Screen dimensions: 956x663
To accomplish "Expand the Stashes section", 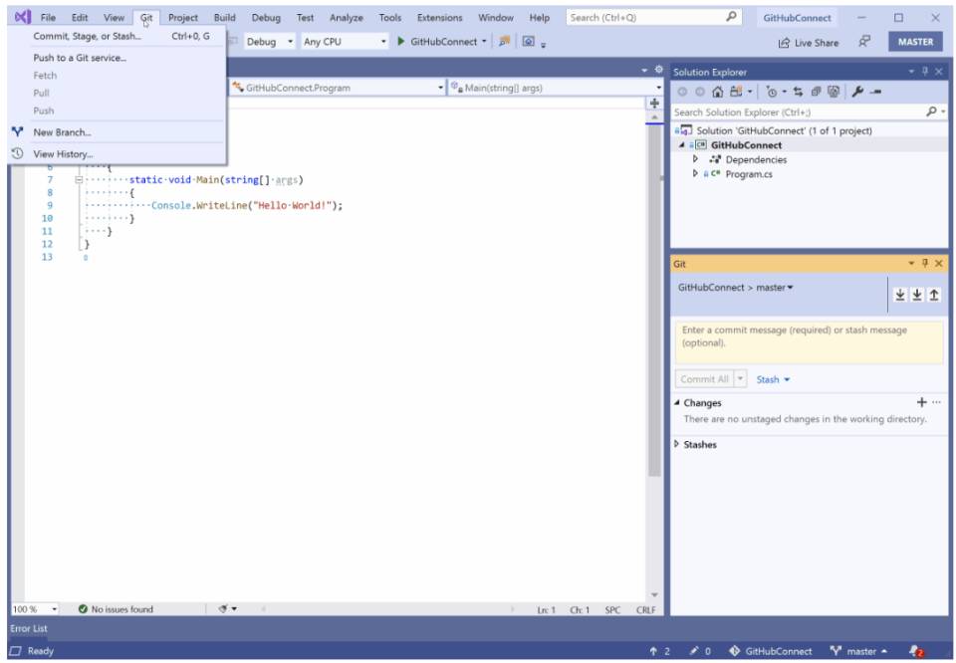I will (x=677, y=444).
